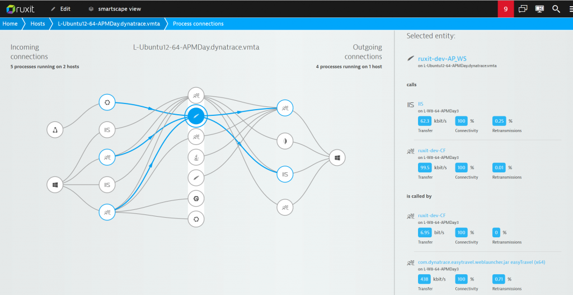The image size is (573, 295).
Task: Go to Home breadcrumb
Action: (x=10, y=24)
